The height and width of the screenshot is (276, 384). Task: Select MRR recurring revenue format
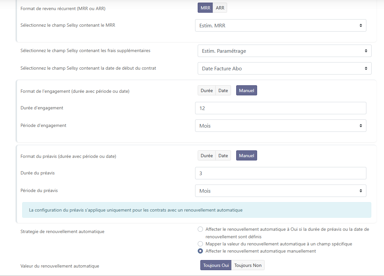(x=205, y=8)
